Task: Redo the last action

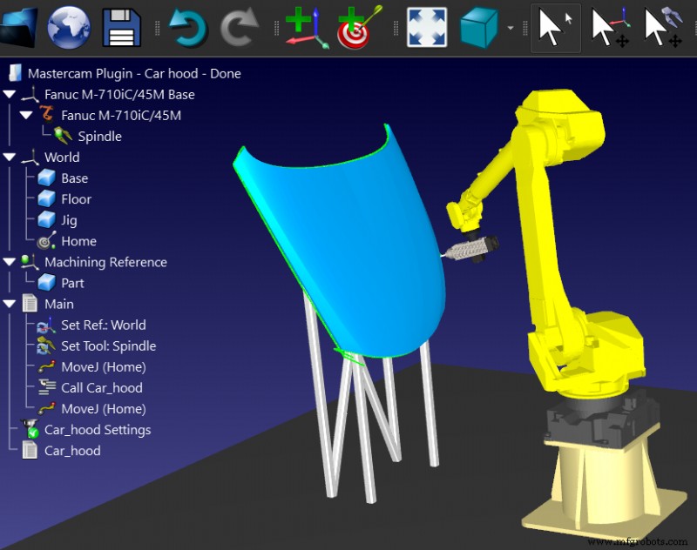Action: [237, 27]
